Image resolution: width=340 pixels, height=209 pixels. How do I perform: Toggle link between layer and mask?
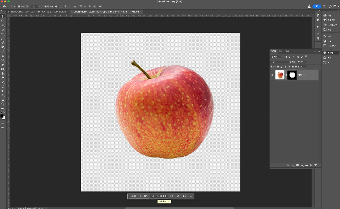point(286,75)
